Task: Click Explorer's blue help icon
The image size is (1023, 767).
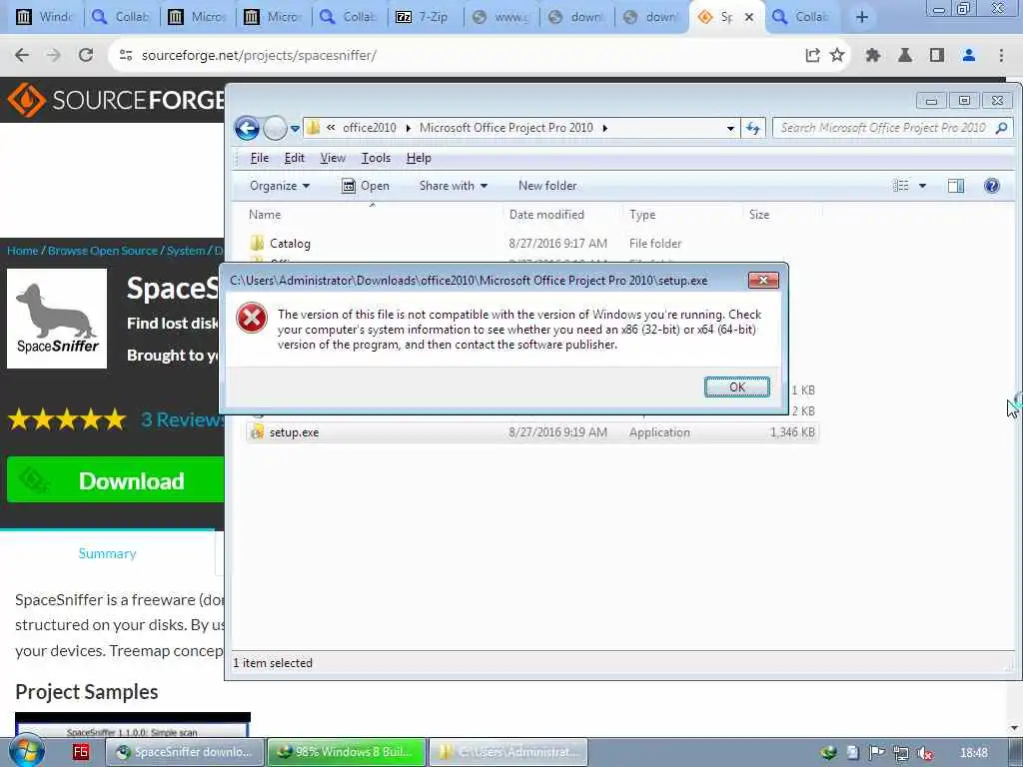Action: pyautogui.click(x=992, y=186)
